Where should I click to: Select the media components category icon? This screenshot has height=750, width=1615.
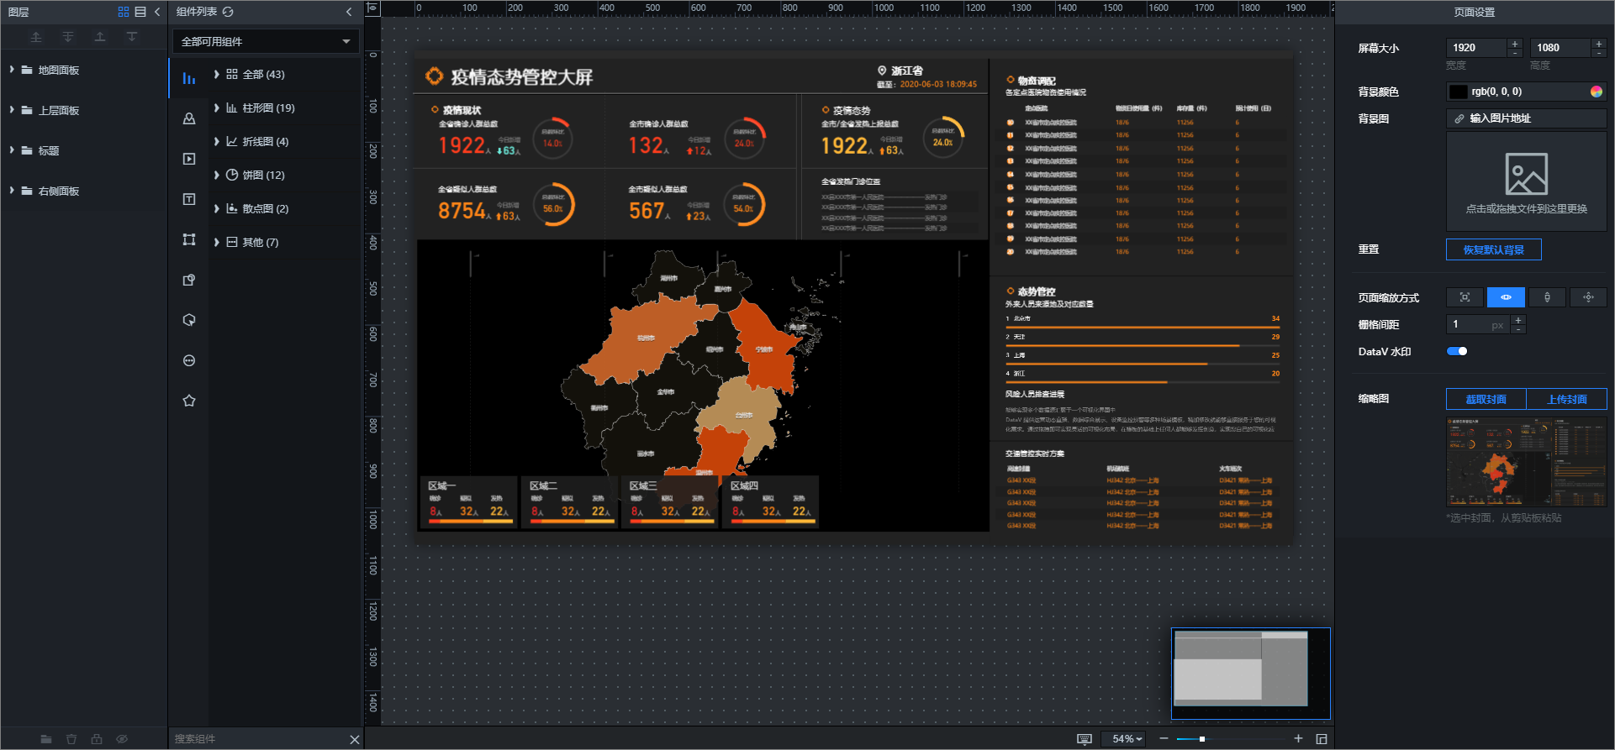(x=189, y=159)
